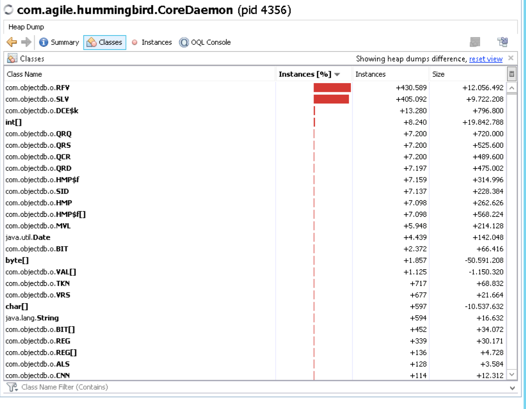Click the -10.537.632 size value
The width and height of the screenshot is (526, 409).
point(484,306)
